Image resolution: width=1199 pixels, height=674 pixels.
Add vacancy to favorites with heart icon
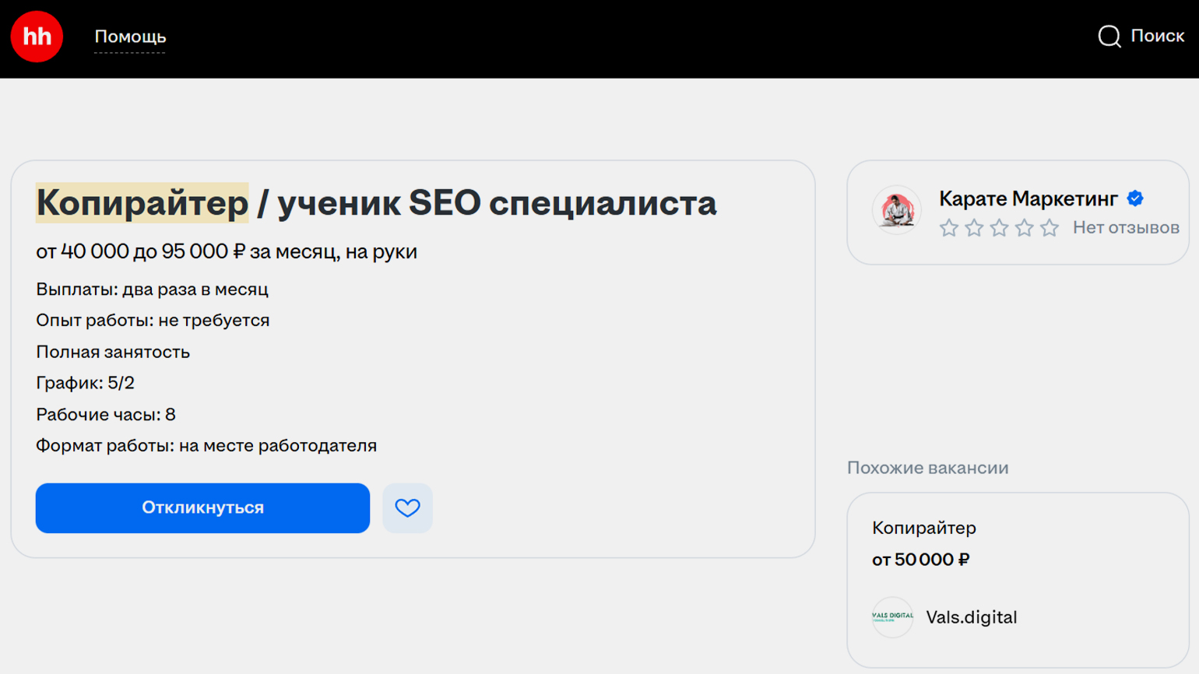pos(407,508)
